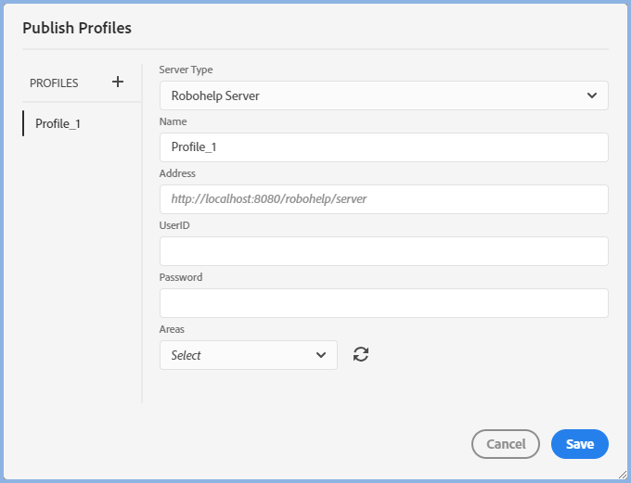Focus the Name field containing Profile_1
This screenshot has width=631, height=483.
tap(383, 147)
